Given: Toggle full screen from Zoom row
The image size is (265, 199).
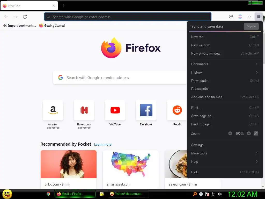Looking at the screenshot, I should coord(256,133).
